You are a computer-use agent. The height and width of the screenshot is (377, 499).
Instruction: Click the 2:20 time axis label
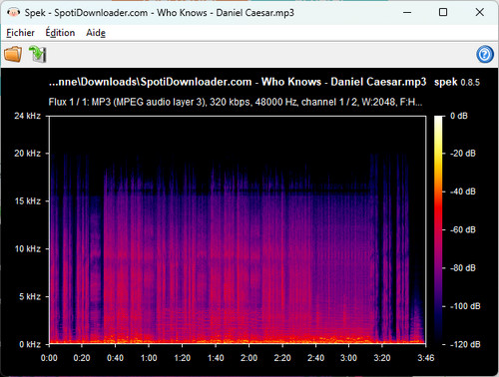282,358
